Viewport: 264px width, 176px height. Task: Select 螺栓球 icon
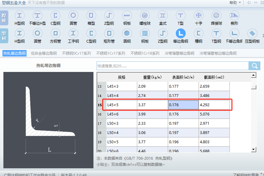coord(145,16)
